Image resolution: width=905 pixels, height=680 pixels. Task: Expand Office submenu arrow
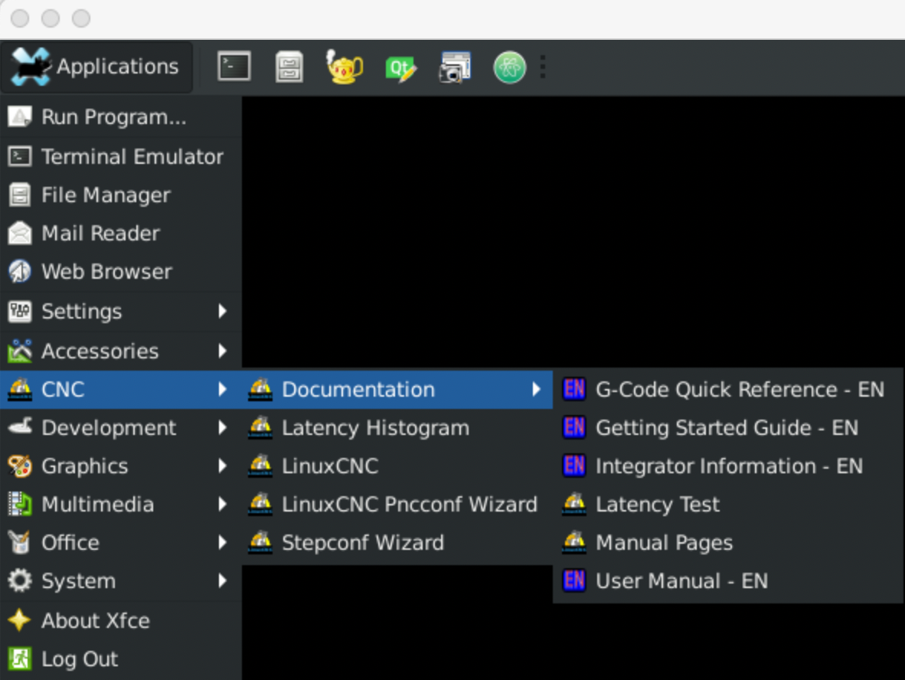222,543
